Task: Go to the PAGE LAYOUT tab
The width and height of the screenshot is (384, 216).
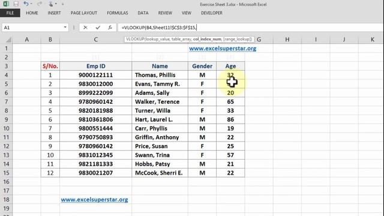Action: [x=84, y=13]
